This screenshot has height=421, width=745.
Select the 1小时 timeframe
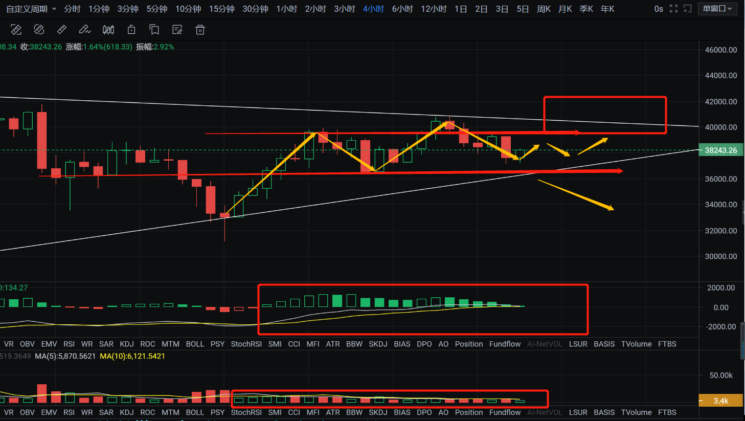coord(287,9)
